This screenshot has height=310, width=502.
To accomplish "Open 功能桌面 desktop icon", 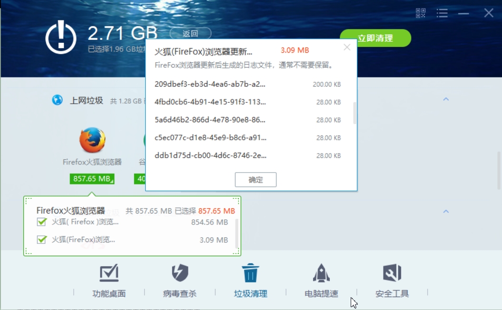I will point(109,273).
